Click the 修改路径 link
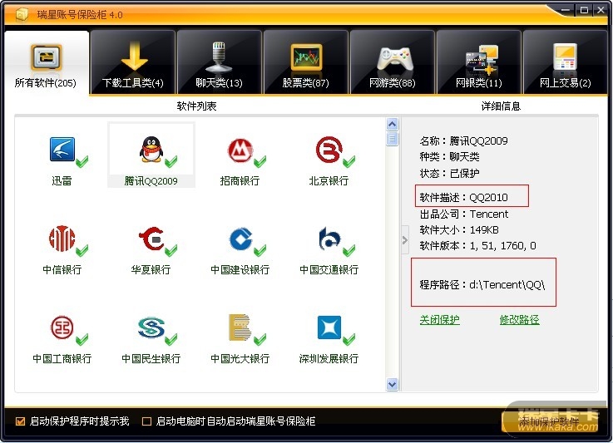 click(x=519, y=320)
